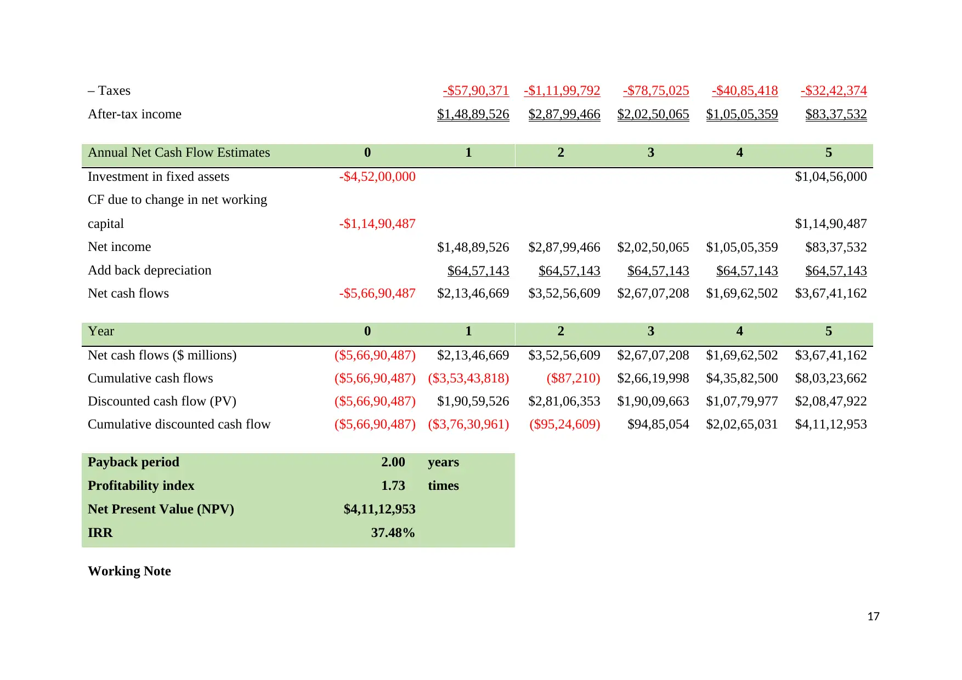The height and width of the screenshot is (680, 962).
Task: Select cumulative discounted value ($95,24,609)
Action: point(565,424)
